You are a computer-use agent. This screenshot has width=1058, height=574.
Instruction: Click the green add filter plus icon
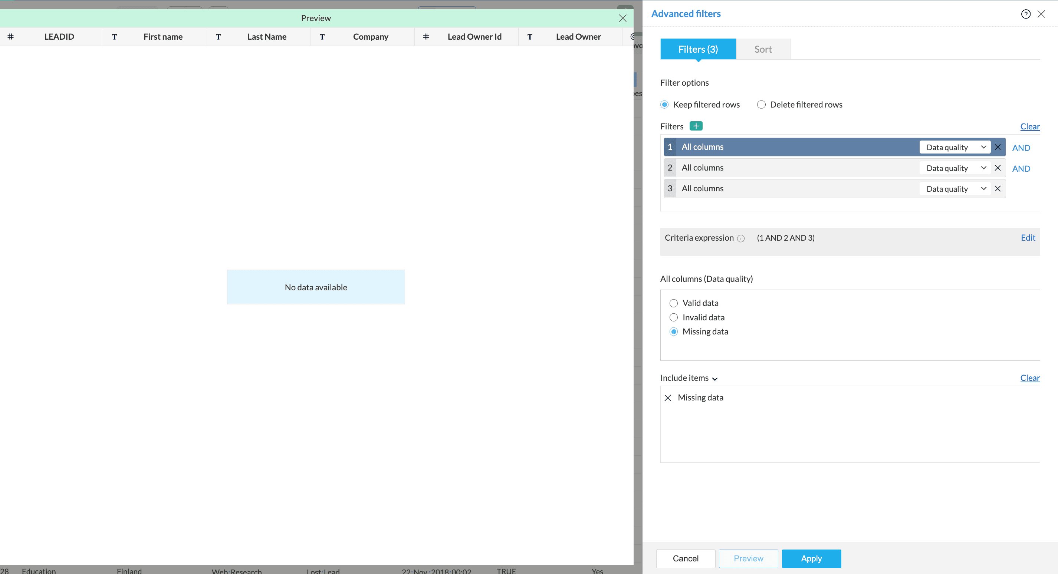(x=696, y=126)
